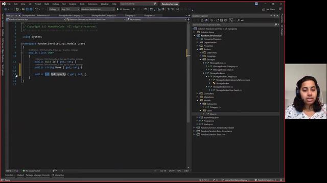The height and width of the screenshot is (183, 327).
Task: Click the Solution Explorer Home icon
Action: pyautogui.click(x=202, y=20)
